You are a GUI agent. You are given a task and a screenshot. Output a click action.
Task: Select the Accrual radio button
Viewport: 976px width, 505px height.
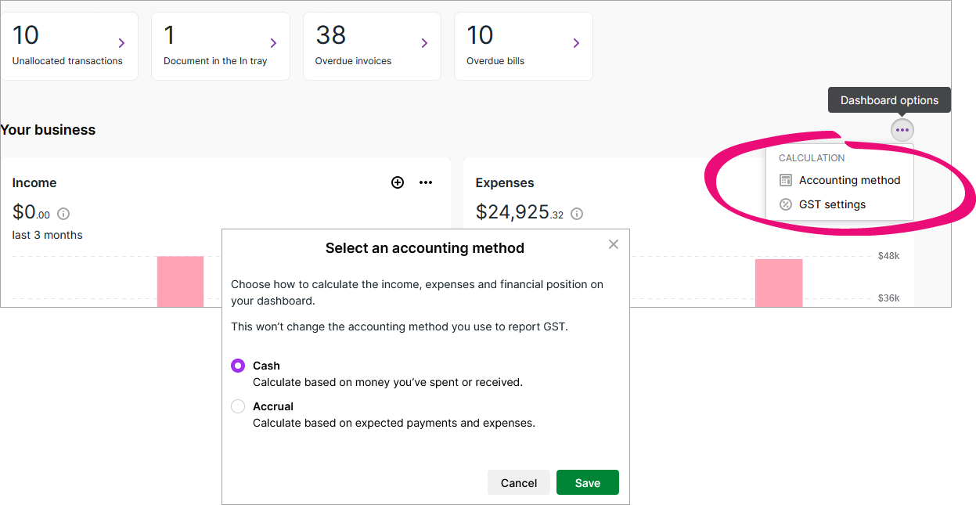[x=238, y=406]
